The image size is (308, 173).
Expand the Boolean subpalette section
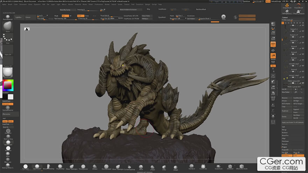coord(285,132)
